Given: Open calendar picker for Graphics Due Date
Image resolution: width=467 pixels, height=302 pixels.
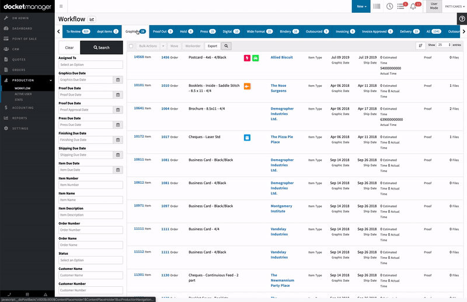Looking at the screenshot, I should pyautogui.click(x=118, y=80).
